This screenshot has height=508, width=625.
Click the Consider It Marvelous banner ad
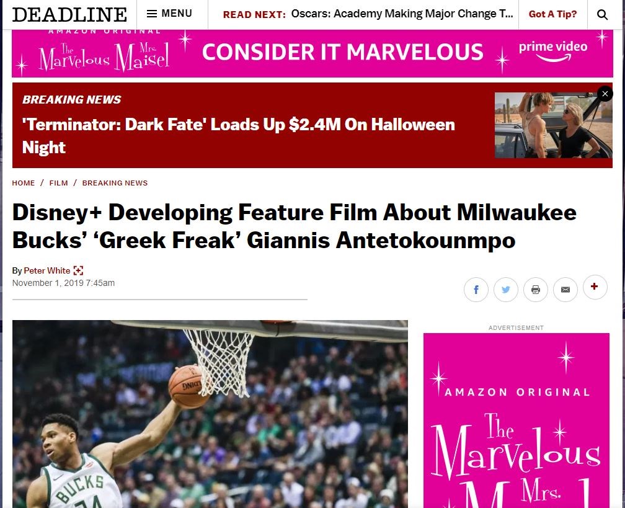(x=312, y=53)
